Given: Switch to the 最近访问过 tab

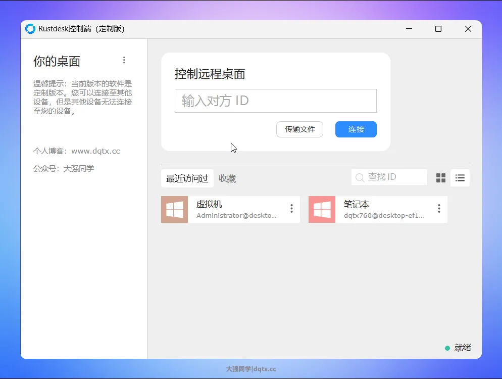Looking at the screenshot, I should click(187, 178).
